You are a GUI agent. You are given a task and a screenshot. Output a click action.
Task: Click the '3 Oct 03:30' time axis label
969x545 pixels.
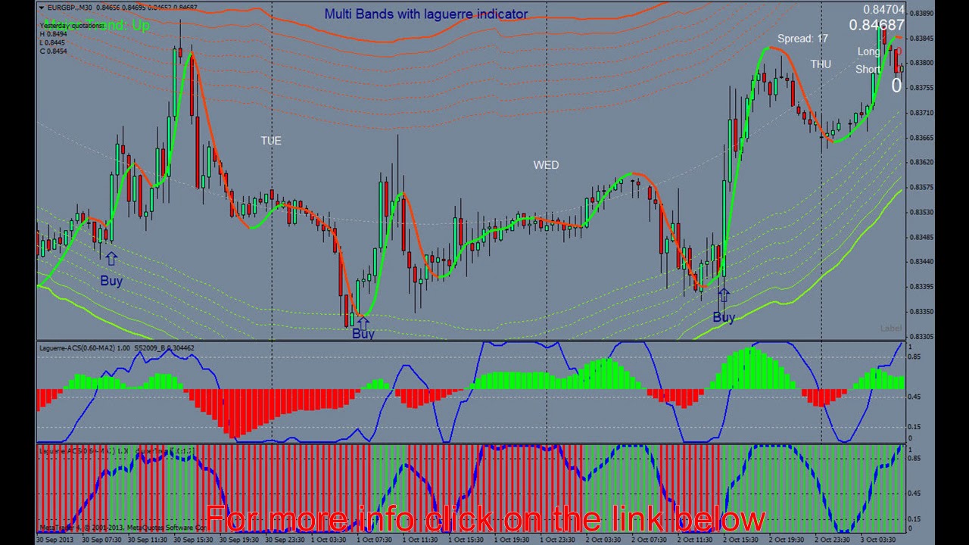tap(880, 540)
